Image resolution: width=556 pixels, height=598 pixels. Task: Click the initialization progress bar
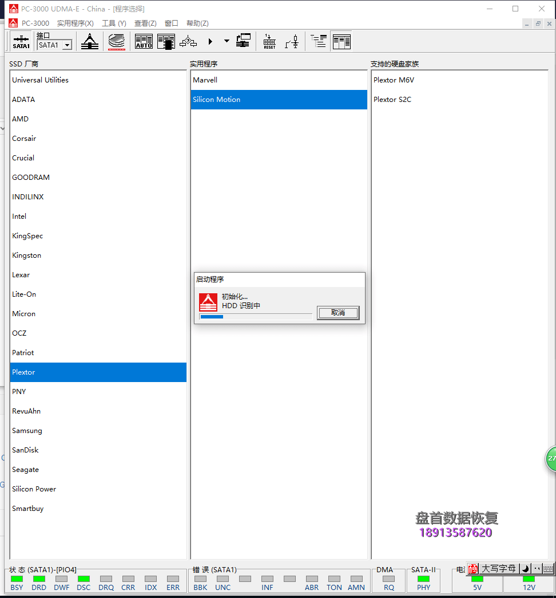click(x=256, y=317)
